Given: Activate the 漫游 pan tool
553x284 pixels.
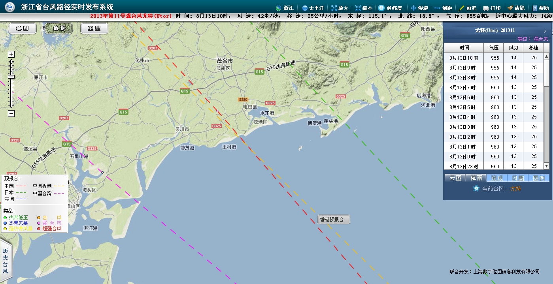Looking at the screenshot, I should coord(414,8).
